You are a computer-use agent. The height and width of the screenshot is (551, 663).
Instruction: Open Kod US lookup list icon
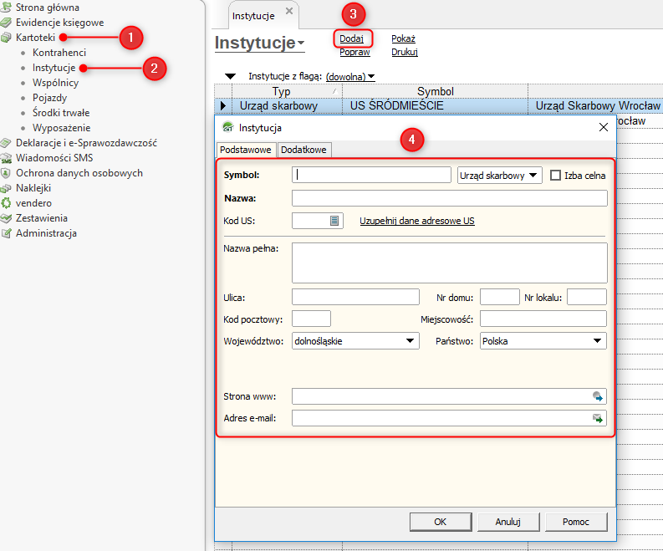(334, 221)
